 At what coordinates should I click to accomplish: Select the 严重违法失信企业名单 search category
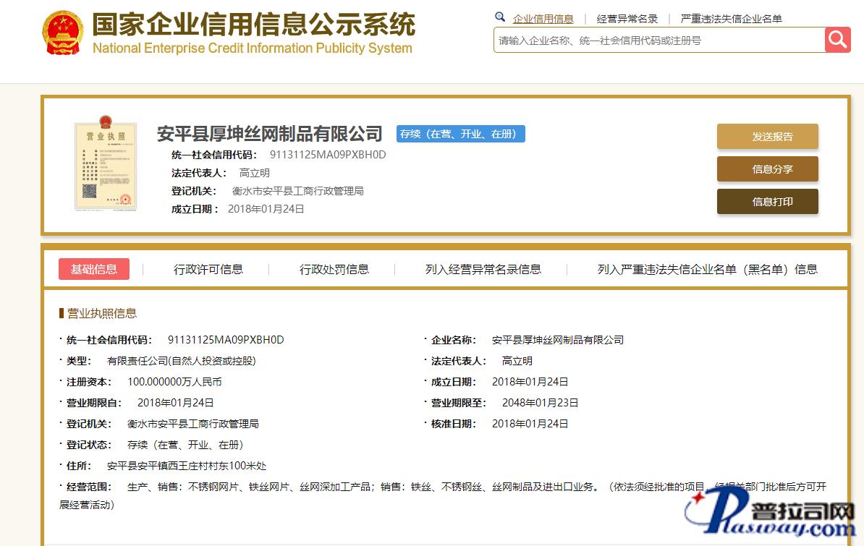coord(731,19)
